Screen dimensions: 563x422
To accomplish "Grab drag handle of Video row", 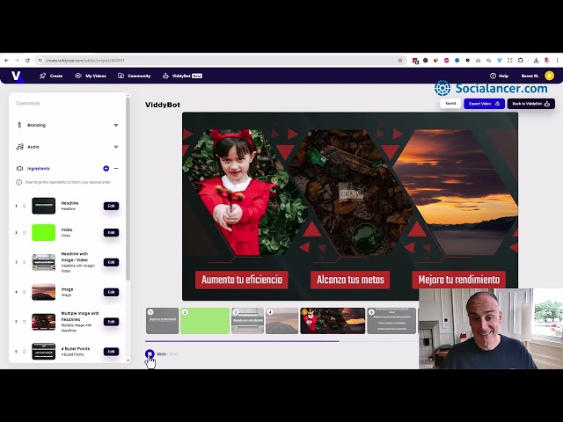I will (x=25, y=232).
